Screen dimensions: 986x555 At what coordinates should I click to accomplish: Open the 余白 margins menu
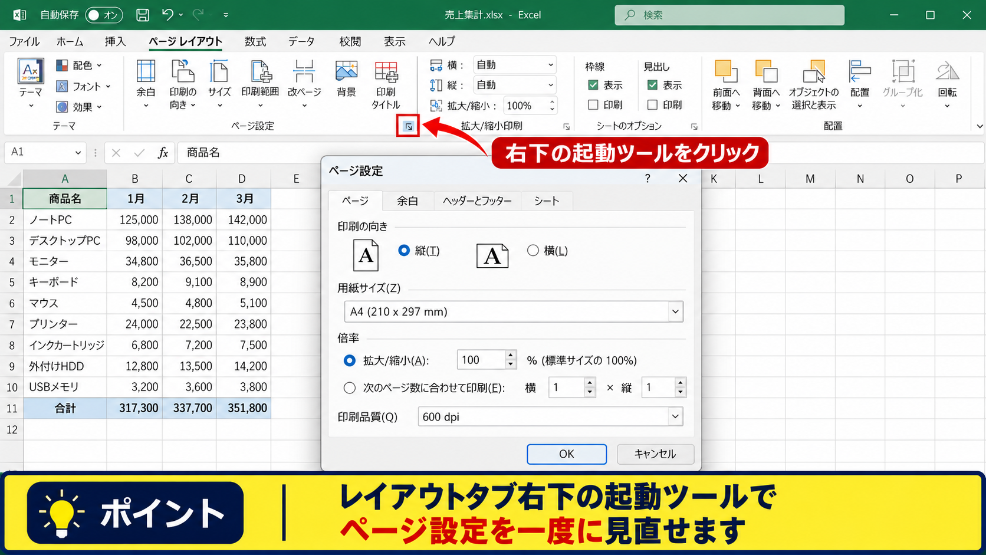pyautogui.click(x=146, y=84)
